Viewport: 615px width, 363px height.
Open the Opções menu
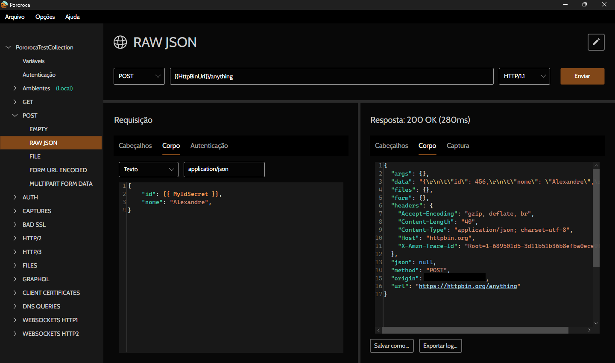(x=45, y=17)
